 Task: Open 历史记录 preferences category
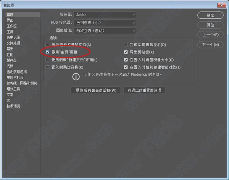coord(13,37)
